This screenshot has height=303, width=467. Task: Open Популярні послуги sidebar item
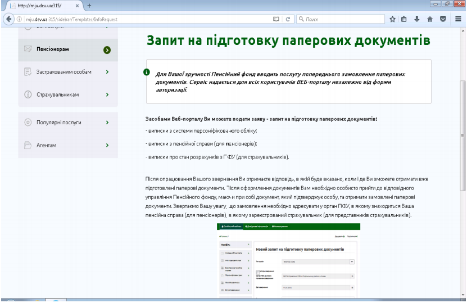68,123
